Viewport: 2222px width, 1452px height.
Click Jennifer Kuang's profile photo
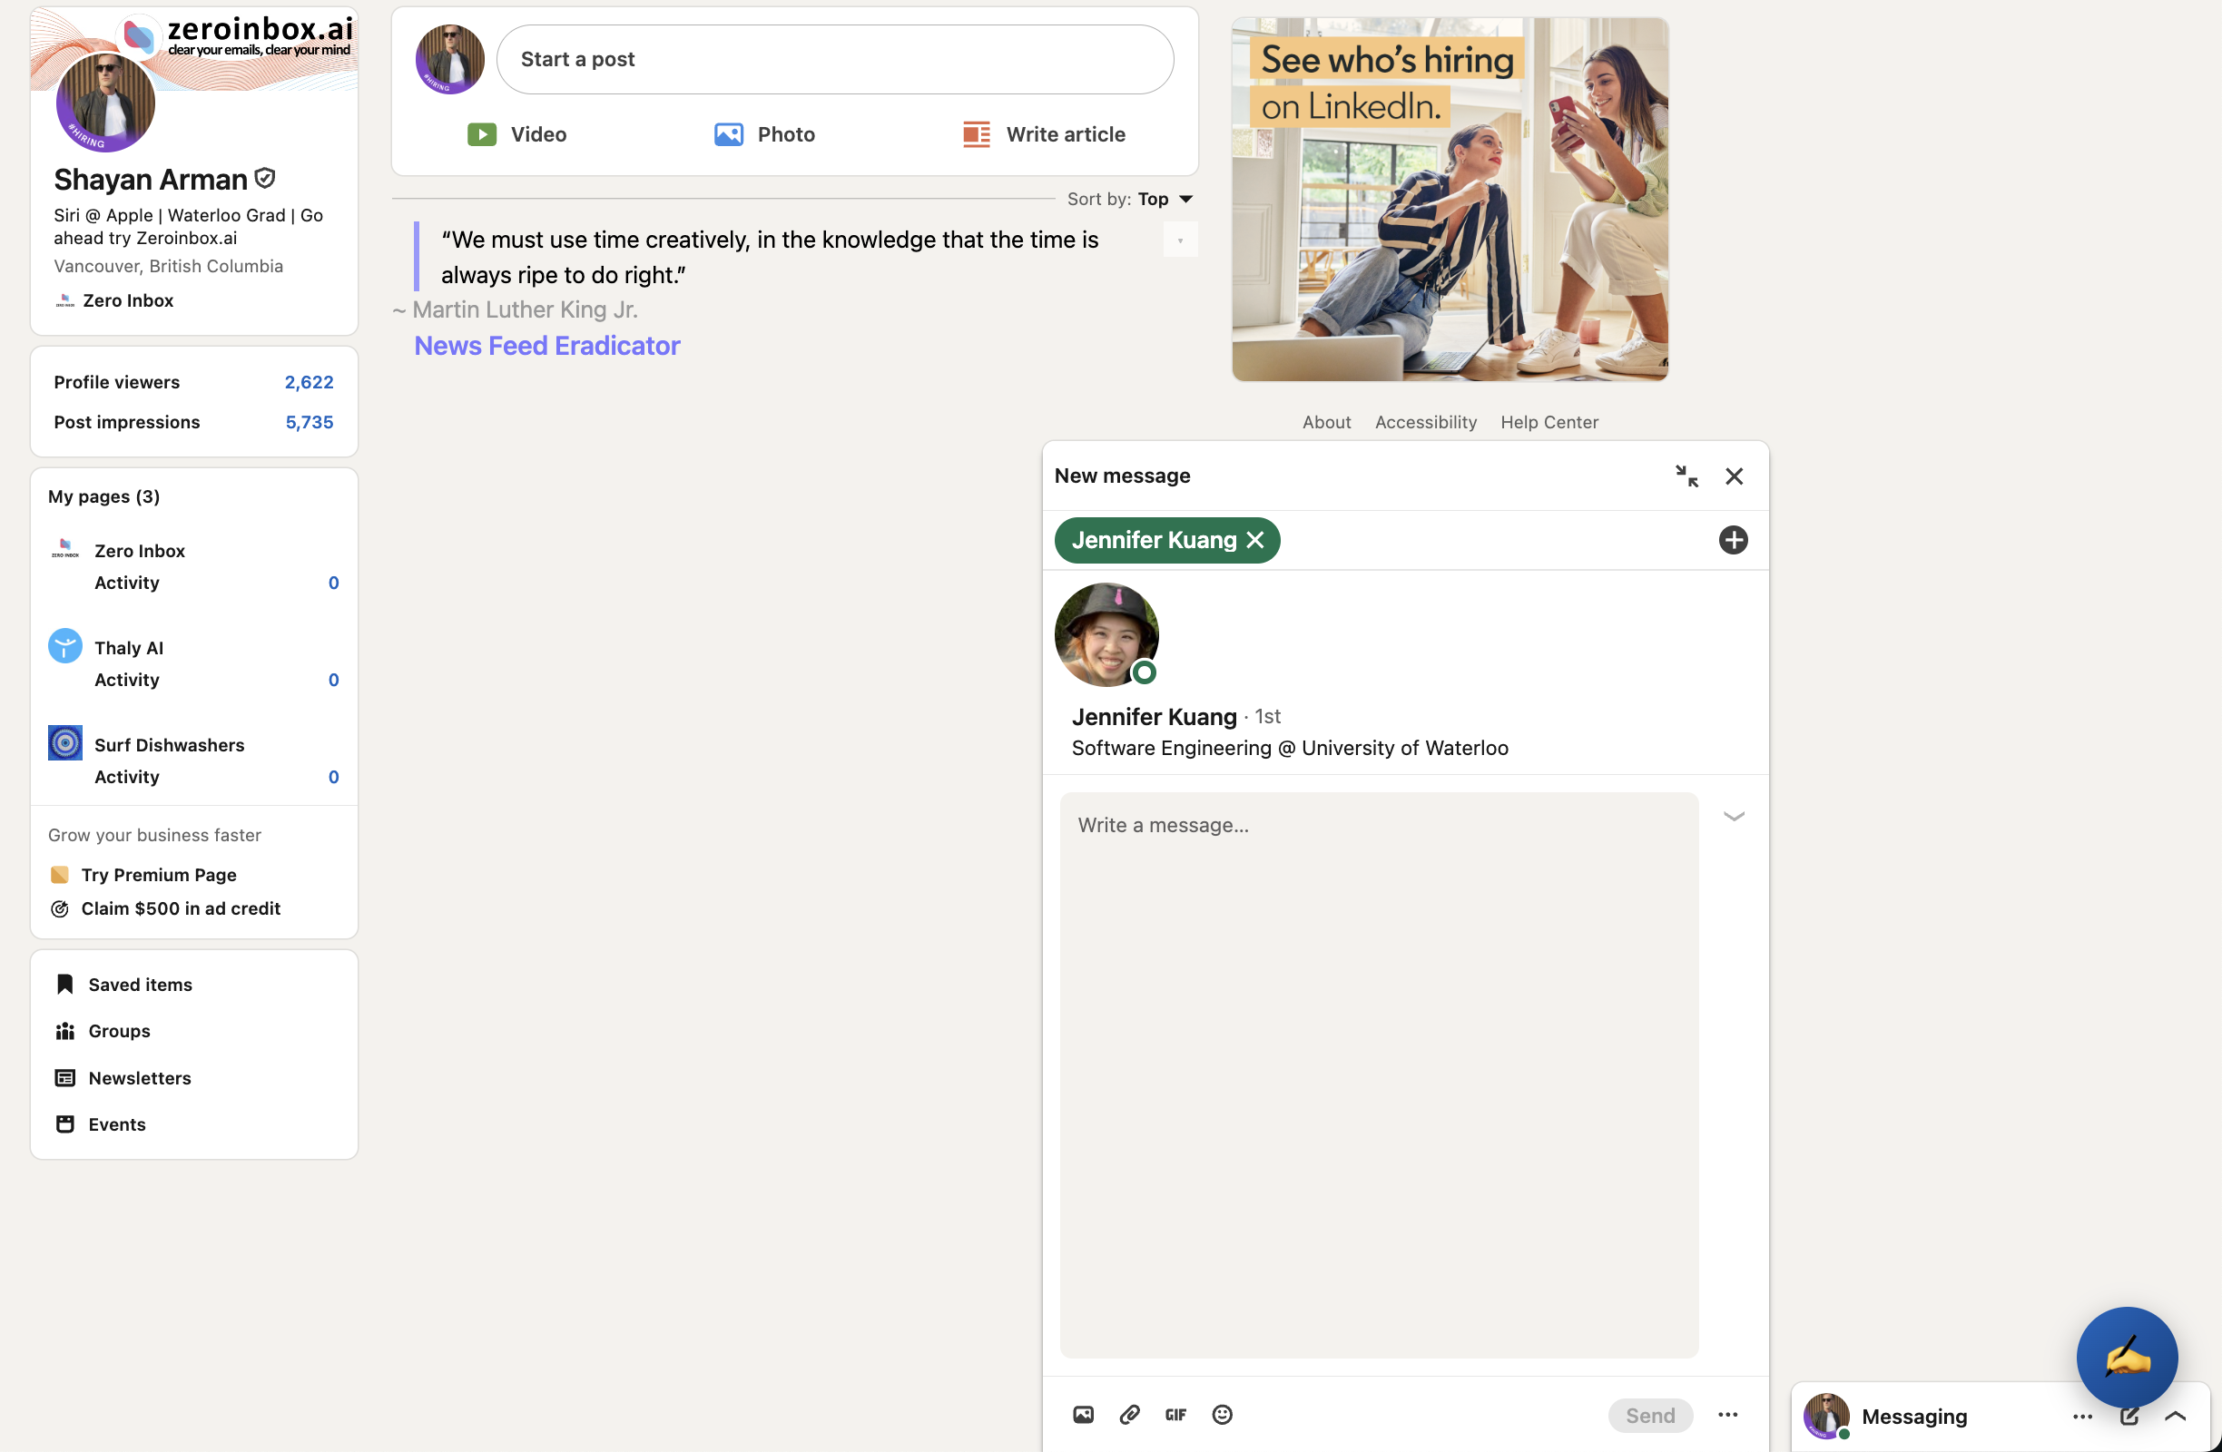coord(1106,635)
